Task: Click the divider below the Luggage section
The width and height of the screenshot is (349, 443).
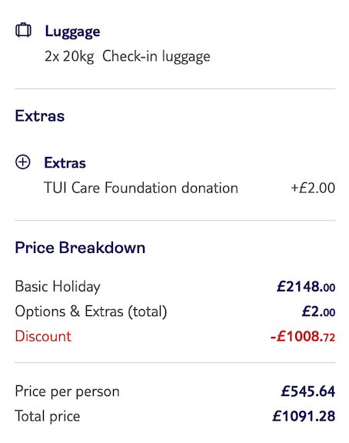Action: [175, 88]
